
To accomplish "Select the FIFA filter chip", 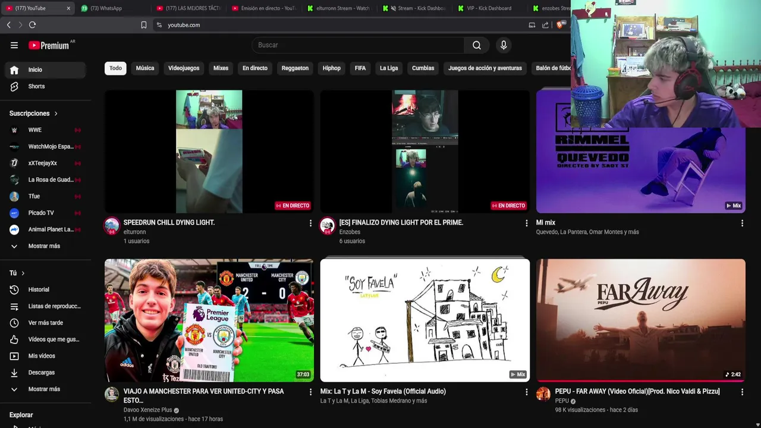I will 360,68.
